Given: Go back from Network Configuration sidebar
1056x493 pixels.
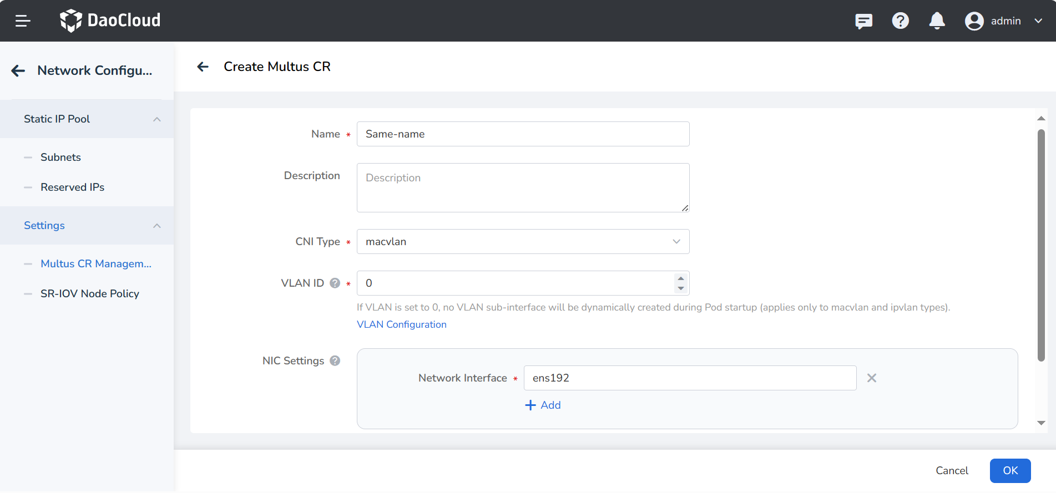Looking at the screenshot, I should click(18, 70).
